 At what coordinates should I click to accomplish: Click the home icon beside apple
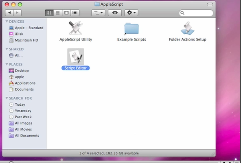pyautogui.click(x=11, y=77)
